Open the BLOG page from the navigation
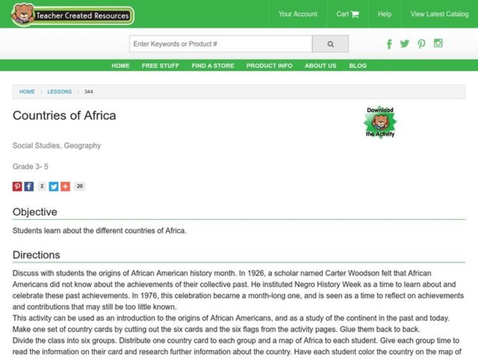This screenshot has height=359, width=478. click(x=358, y=66)
